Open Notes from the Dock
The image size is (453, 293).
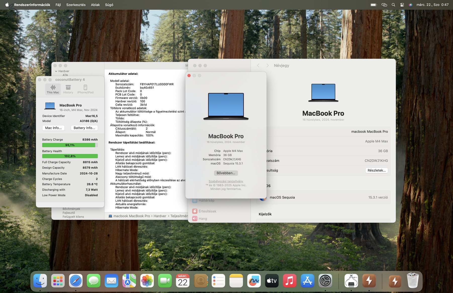236,281
